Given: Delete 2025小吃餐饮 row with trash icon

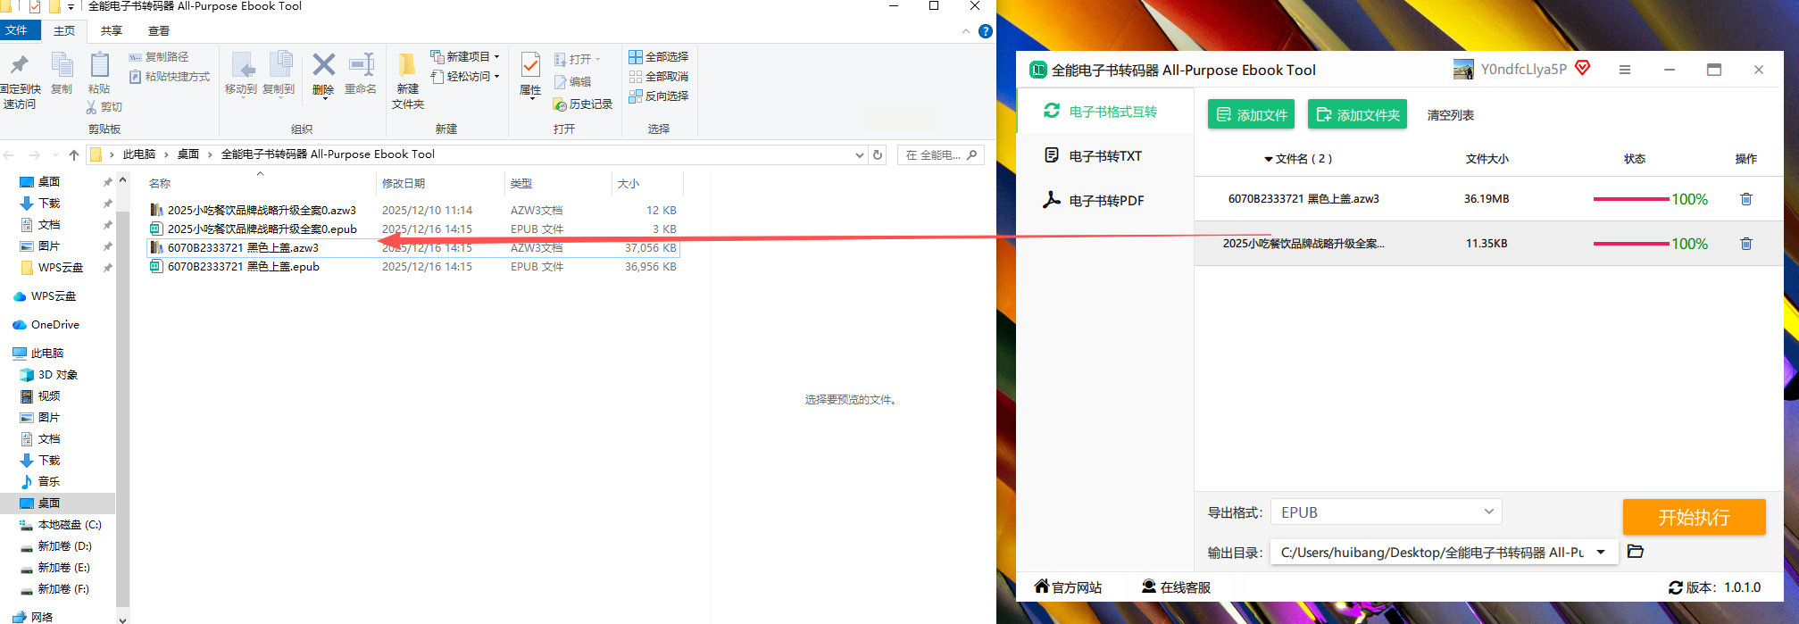Looking at the screenshot, I should pyautogui.click(x=1746, y=244).
